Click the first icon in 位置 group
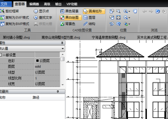Image resolution: width=168 pixels, height=119 pixels. tap(112, 11)
